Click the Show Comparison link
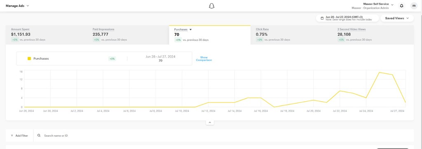 click(x=204, y=58)
